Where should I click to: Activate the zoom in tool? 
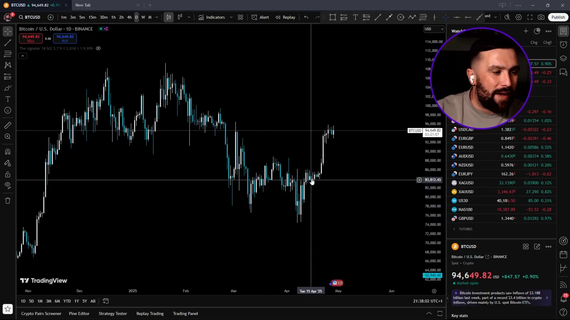click(x=8, y=137)
